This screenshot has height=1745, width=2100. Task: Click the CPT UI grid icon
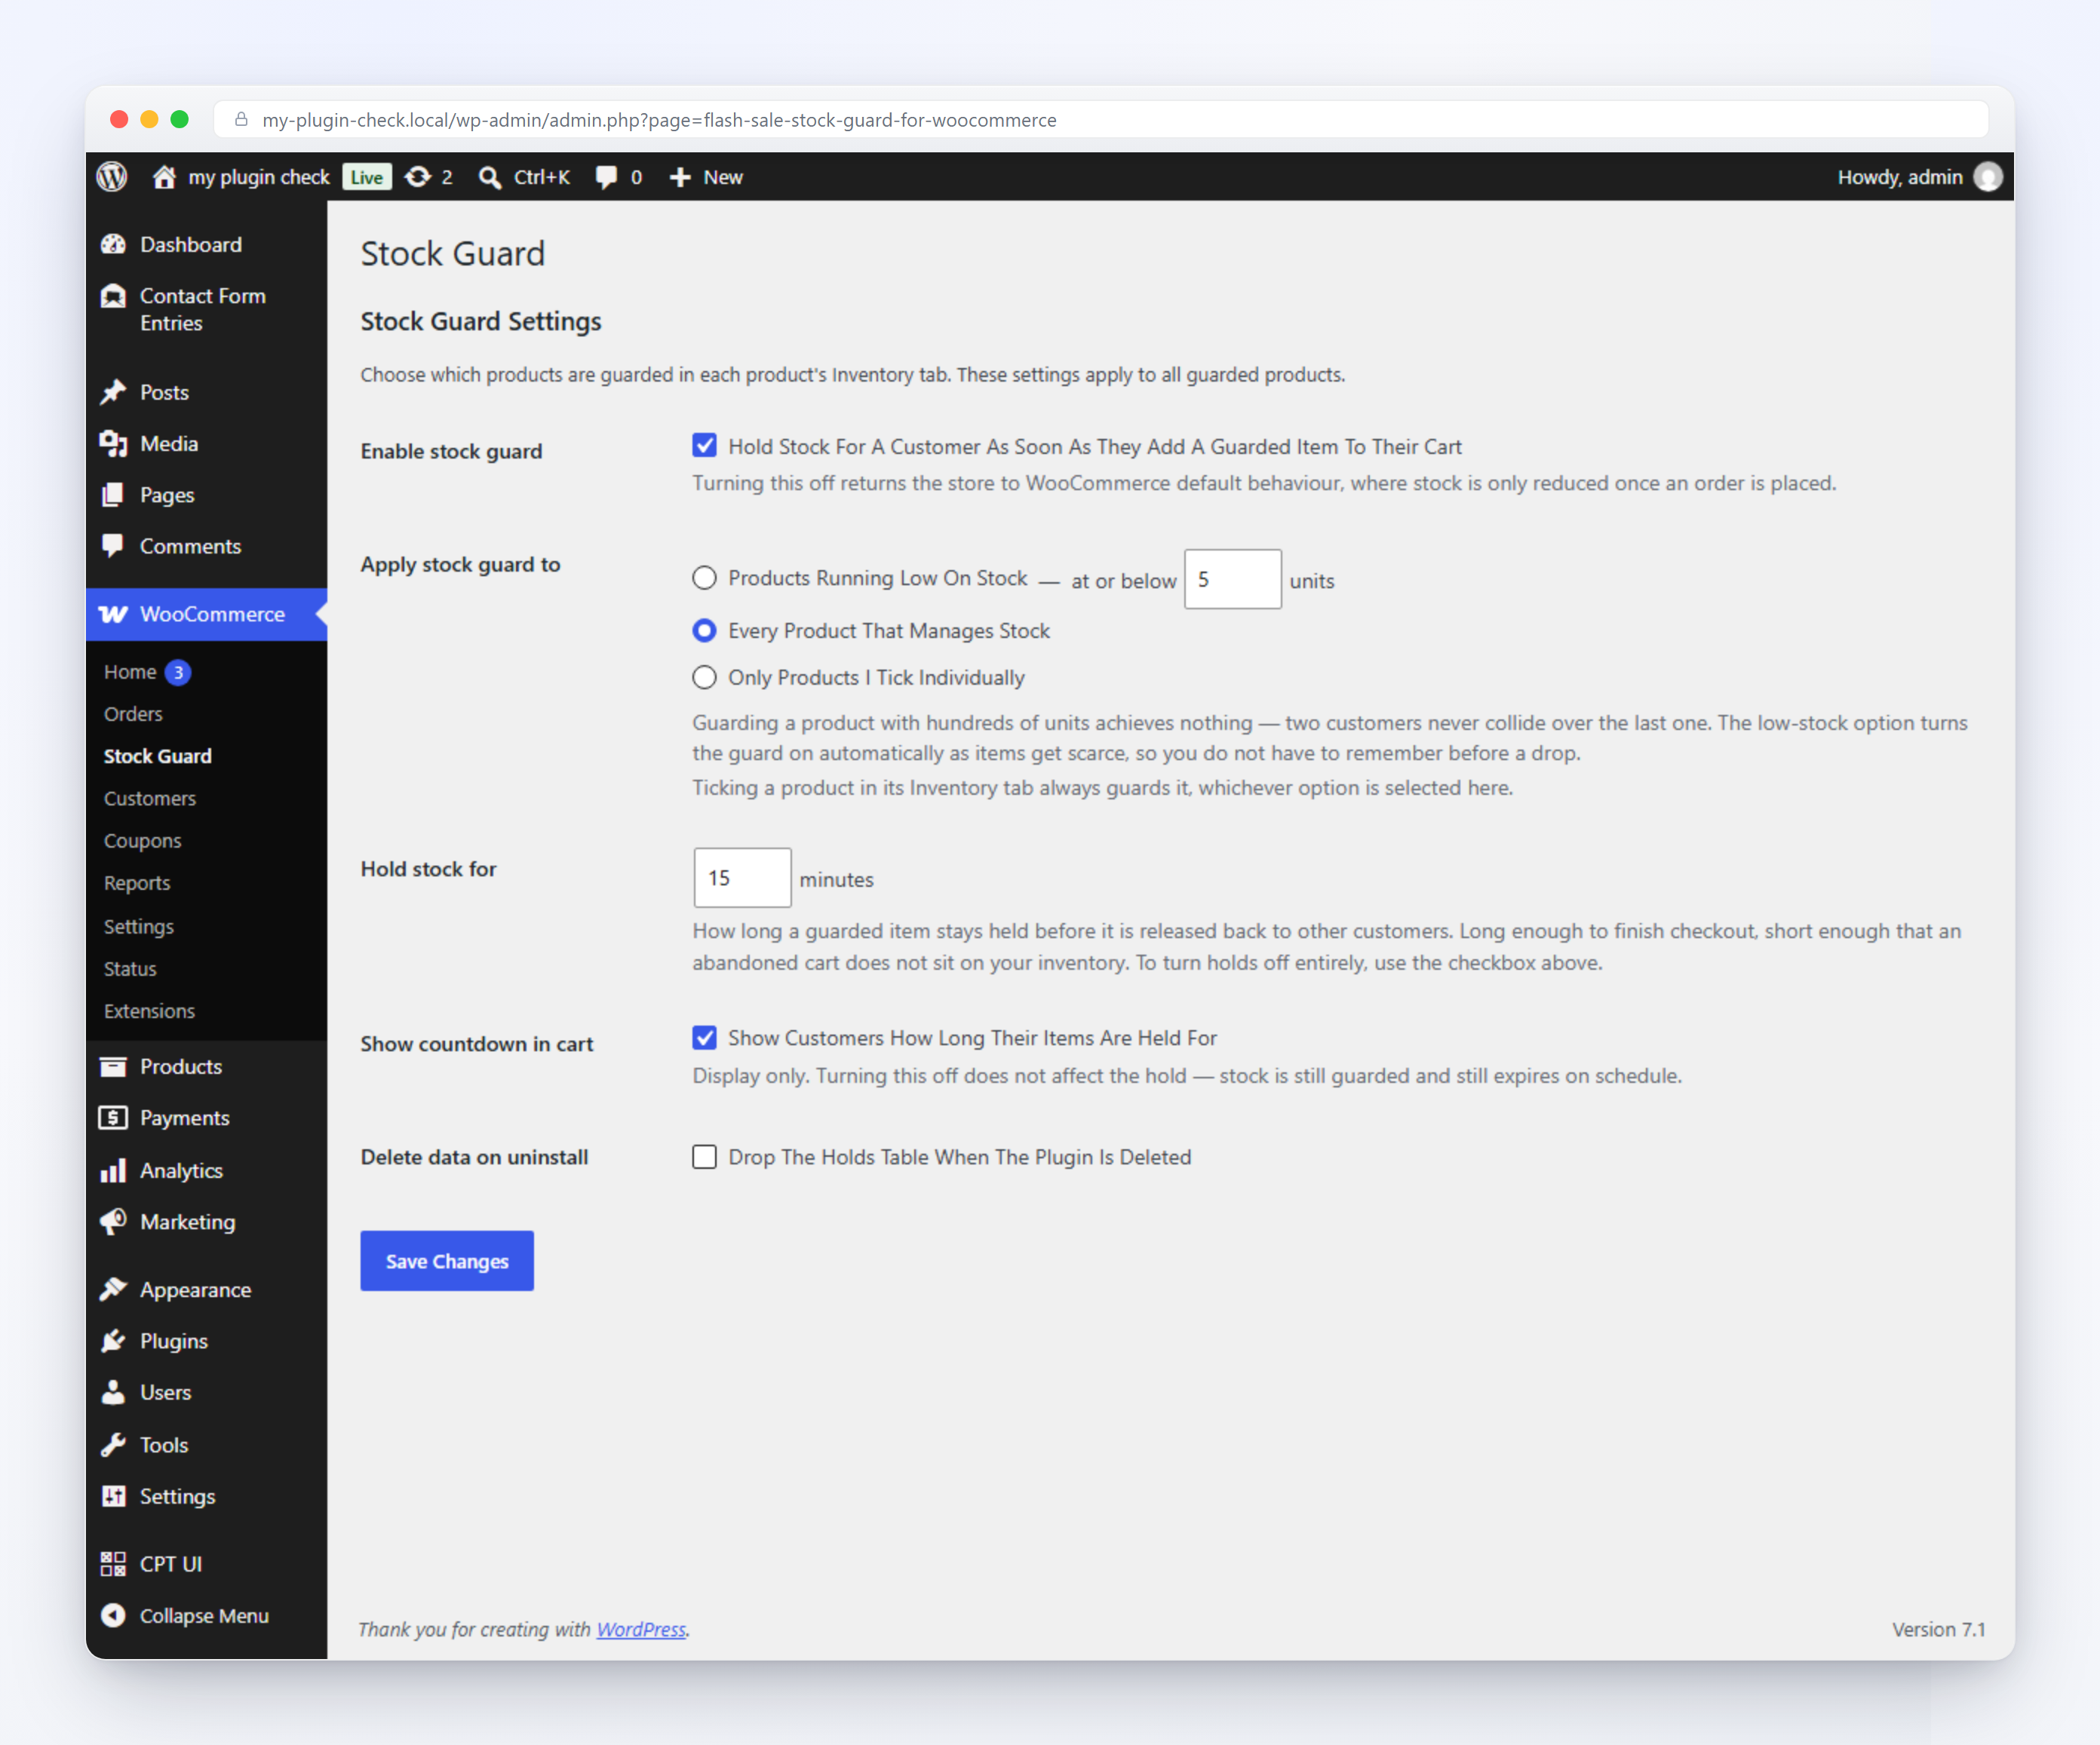coord(113,1563)
